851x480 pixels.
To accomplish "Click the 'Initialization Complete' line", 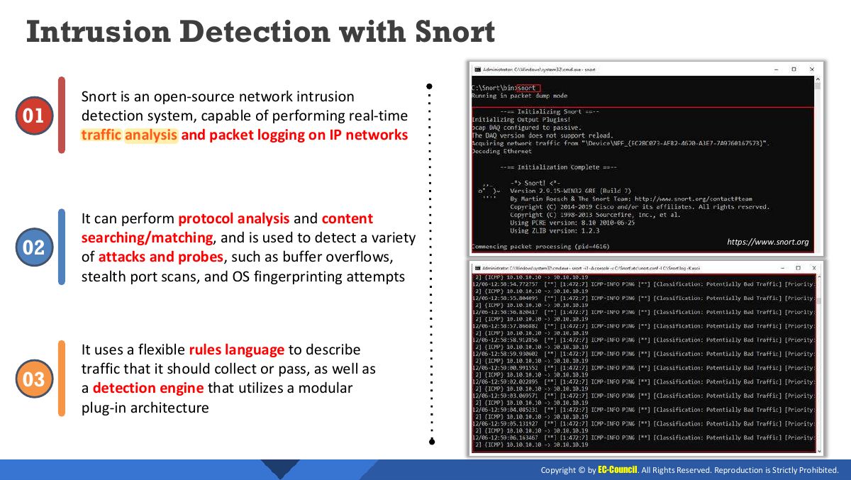I will [558, 167].
